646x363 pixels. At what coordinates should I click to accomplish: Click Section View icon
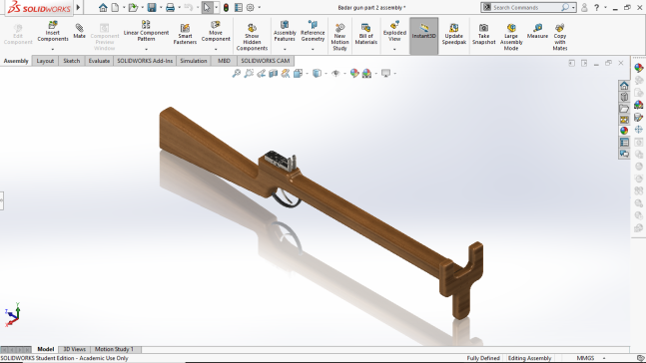(x=273, y=73)
